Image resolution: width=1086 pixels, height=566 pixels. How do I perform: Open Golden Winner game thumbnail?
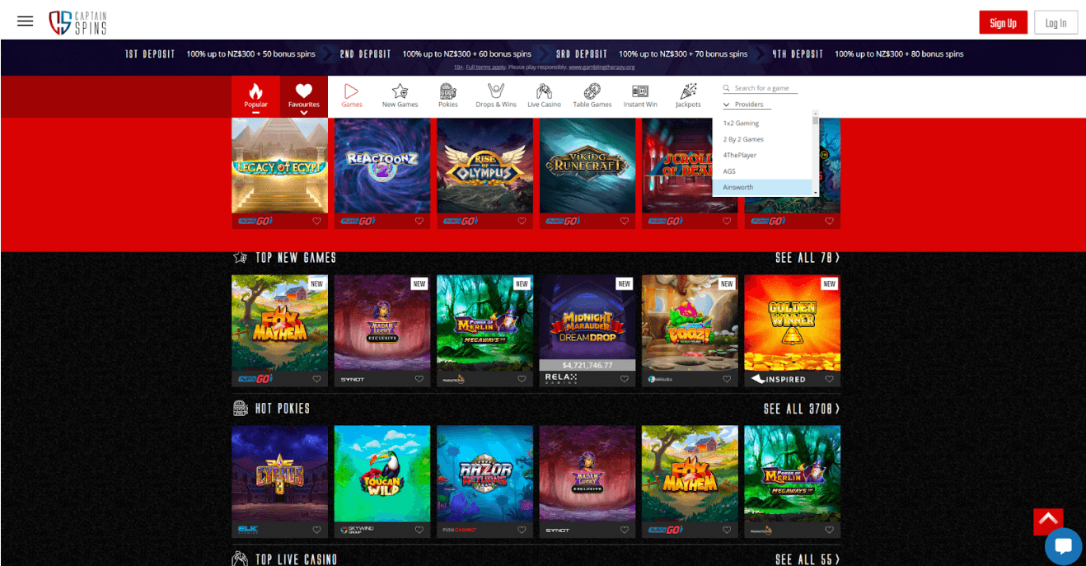coord(792,323)
